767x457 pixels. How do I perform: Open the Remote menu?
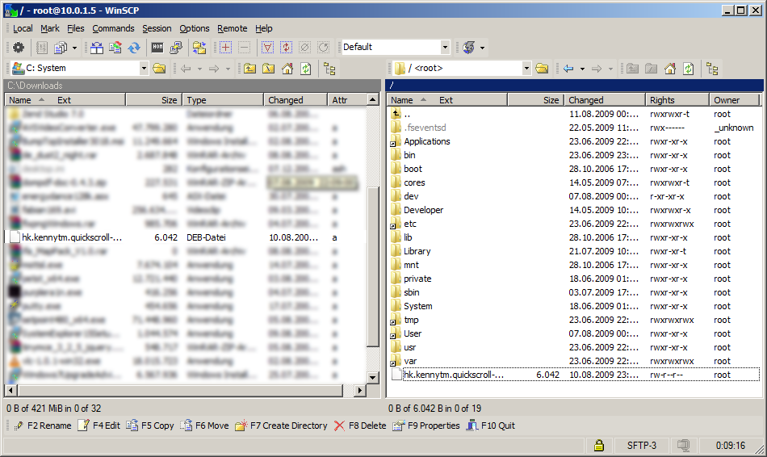pos(233,28)
